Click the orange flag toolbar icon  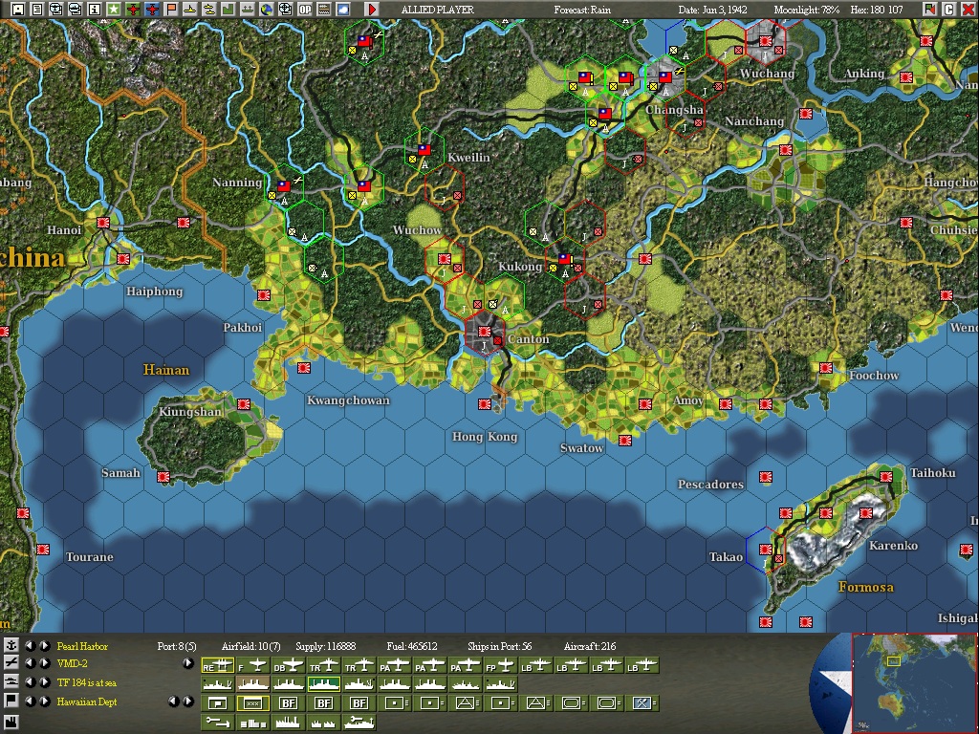pyautogui.click(x=171, y=10)
